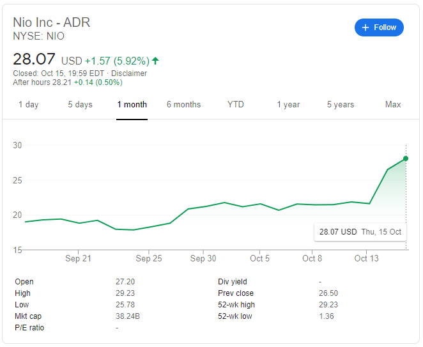
Task: Switch to the 1 day tab
Action: point(29,105)
